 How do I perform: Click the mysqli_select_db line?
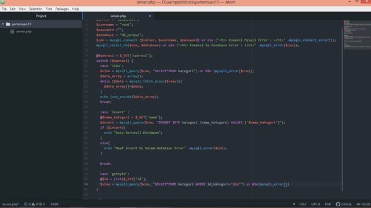[x=197, y=45]
